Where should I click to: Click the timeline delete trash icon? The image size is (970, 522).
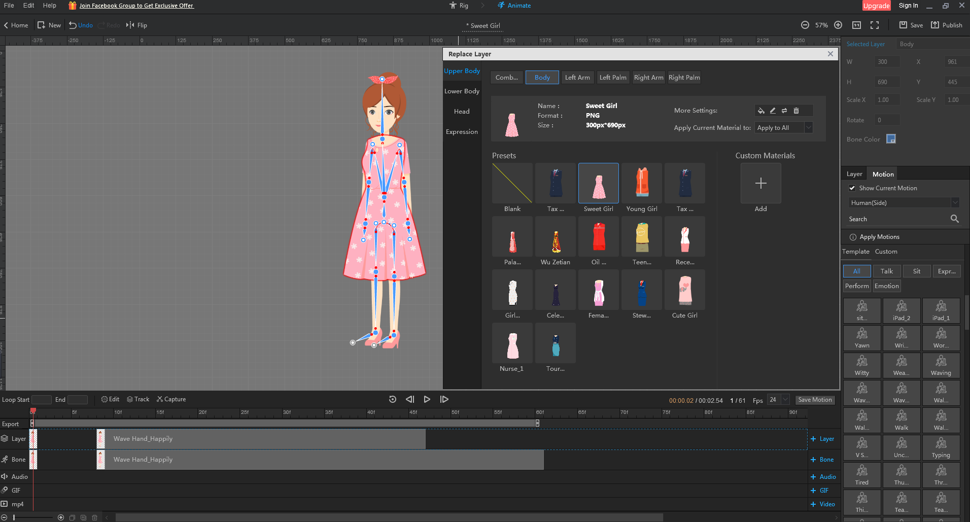[x=94, y=517]
